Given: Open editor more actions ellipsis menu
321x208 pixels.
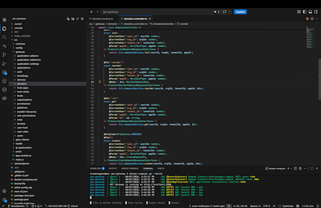Looking at the screenshot, I should pos(317,19).
